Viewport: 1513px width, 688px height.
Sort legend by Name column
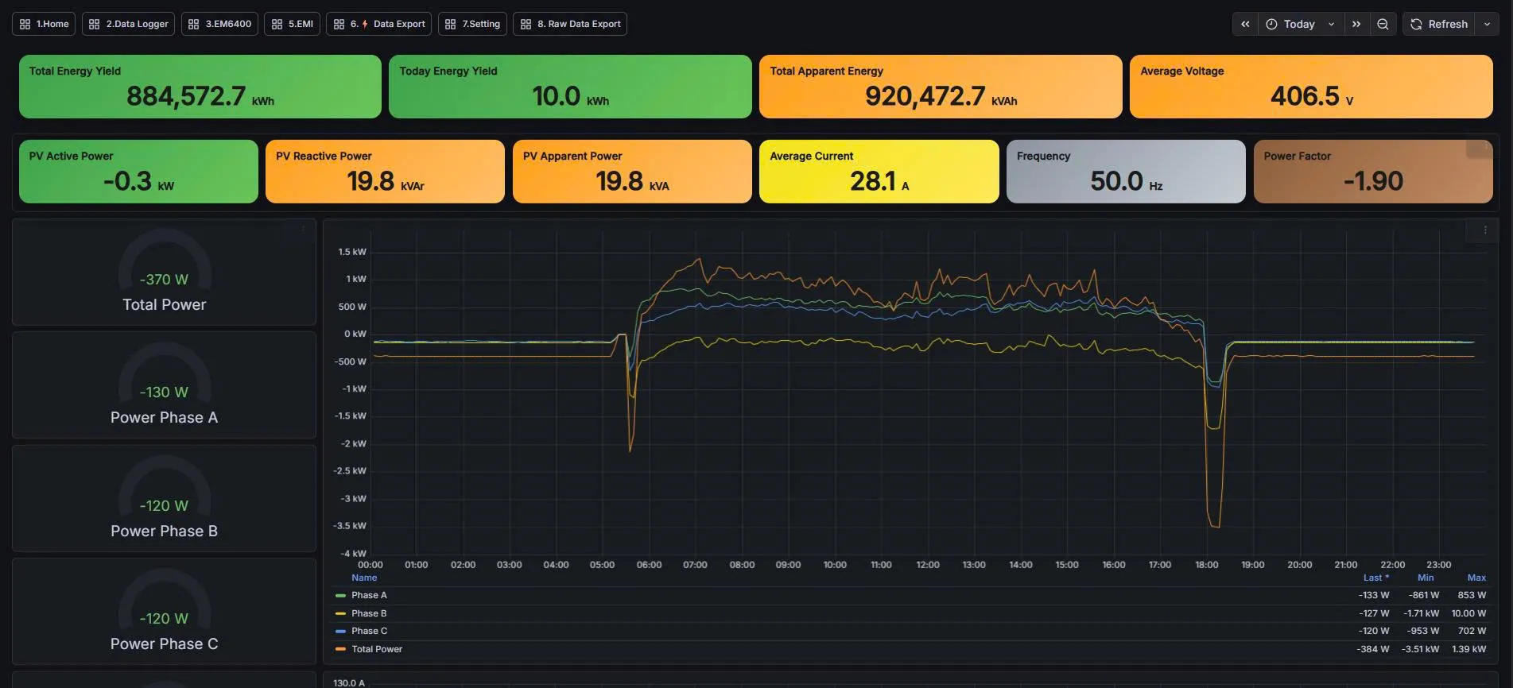[364, 578]
